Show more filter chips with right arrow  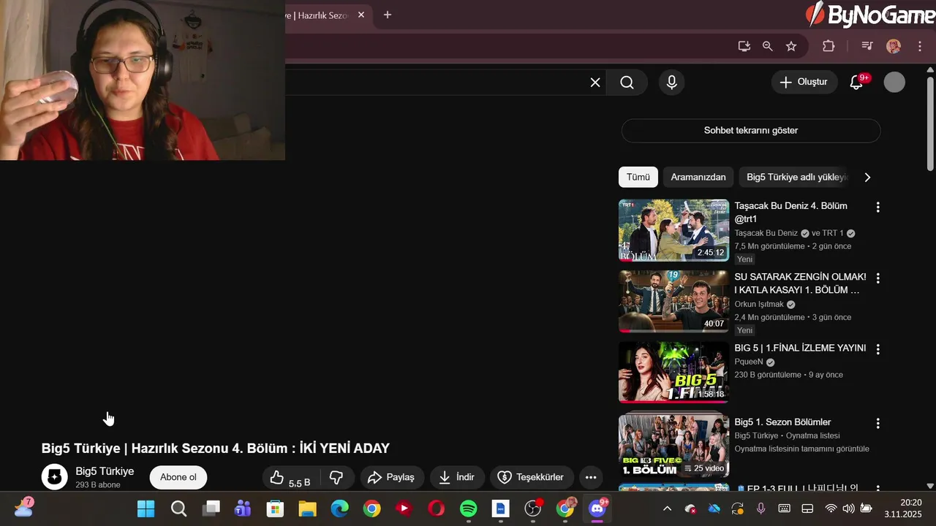(x=867, y=177)
